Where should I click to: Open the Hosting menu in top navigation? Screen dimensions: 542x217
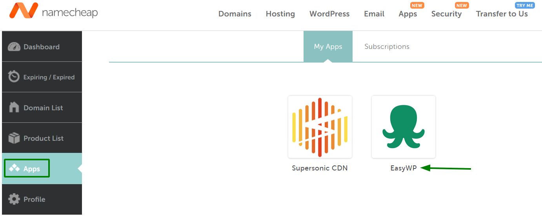click(x=280, y=14)
